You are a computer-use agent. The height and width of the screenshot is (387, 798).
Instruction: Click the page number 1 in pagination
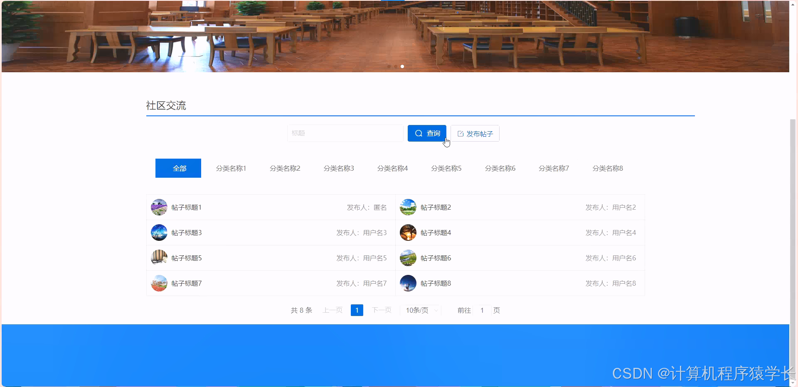[x=357, y=310]
